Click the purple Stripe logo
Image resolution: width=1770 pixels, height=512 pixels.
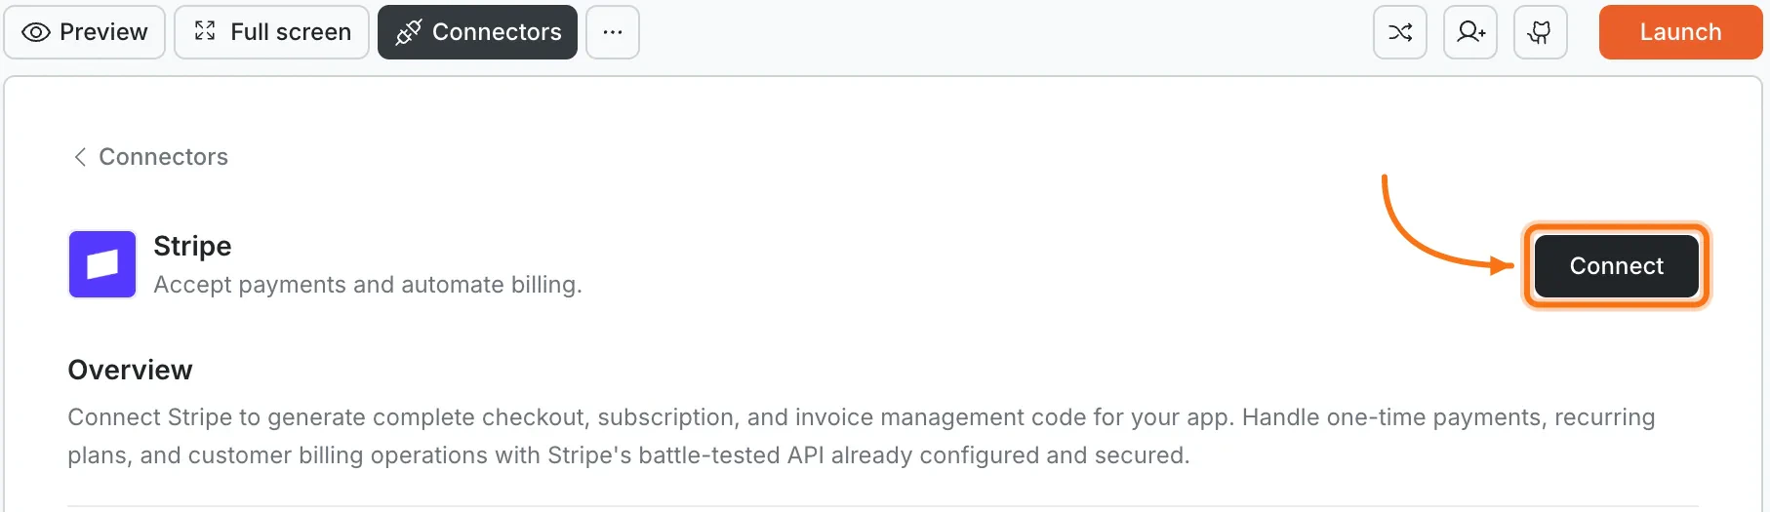tap(102, 264)
